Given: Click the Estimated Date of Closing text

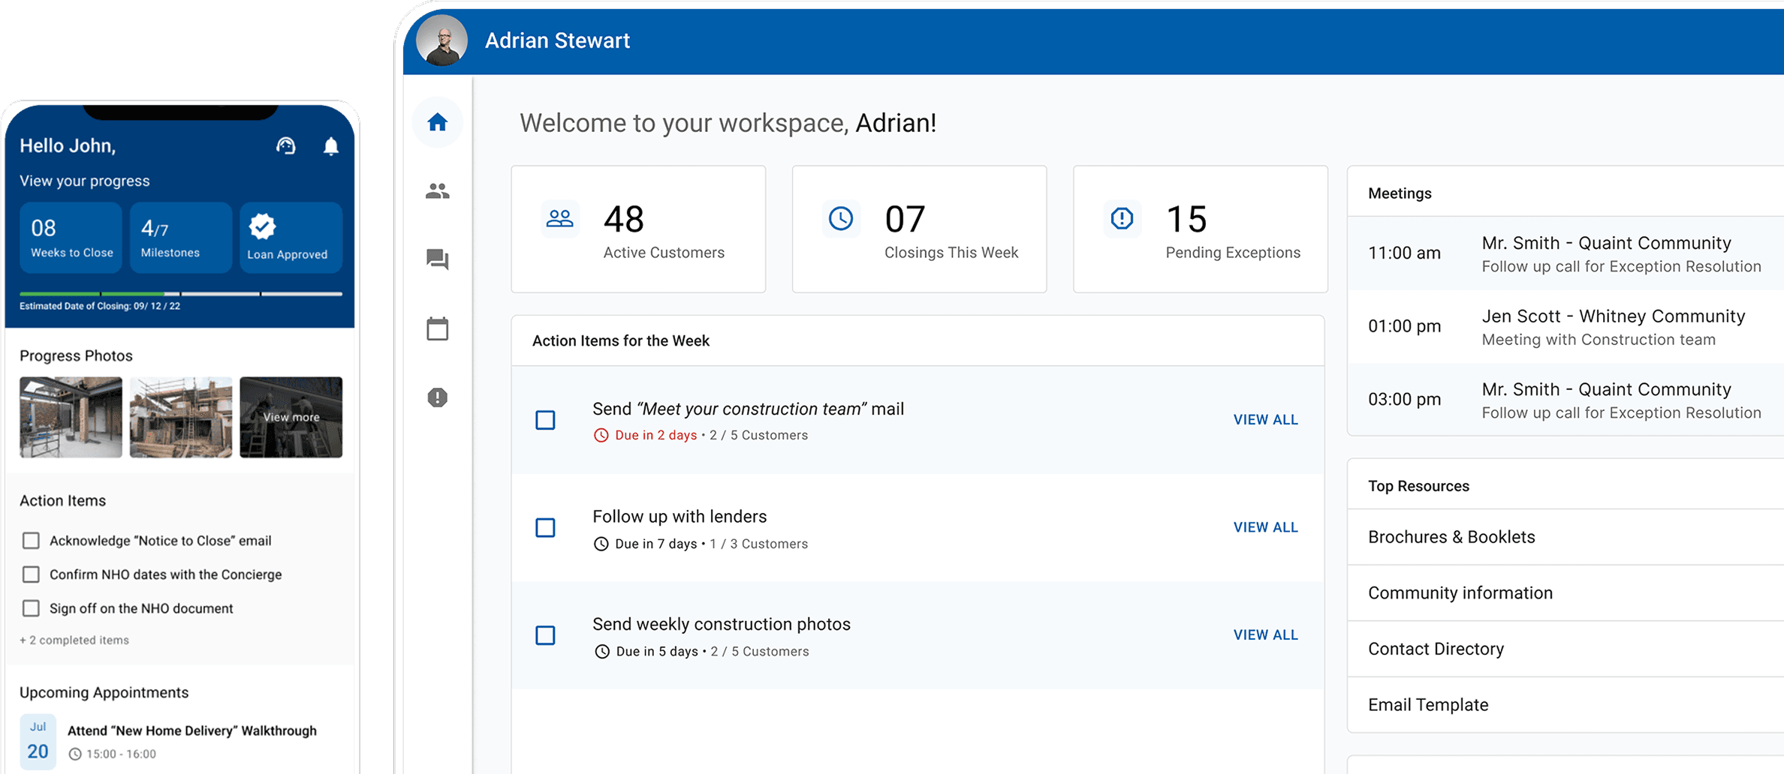Looking at the screenshot, I should pos(100,306).
